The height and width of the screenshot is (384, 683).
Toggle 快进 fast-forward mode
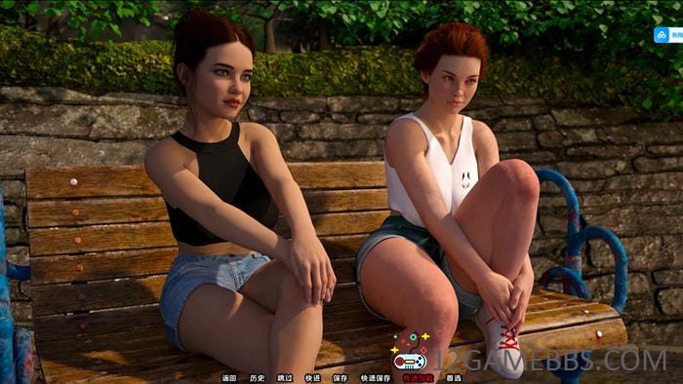click(x=313, y=378)
